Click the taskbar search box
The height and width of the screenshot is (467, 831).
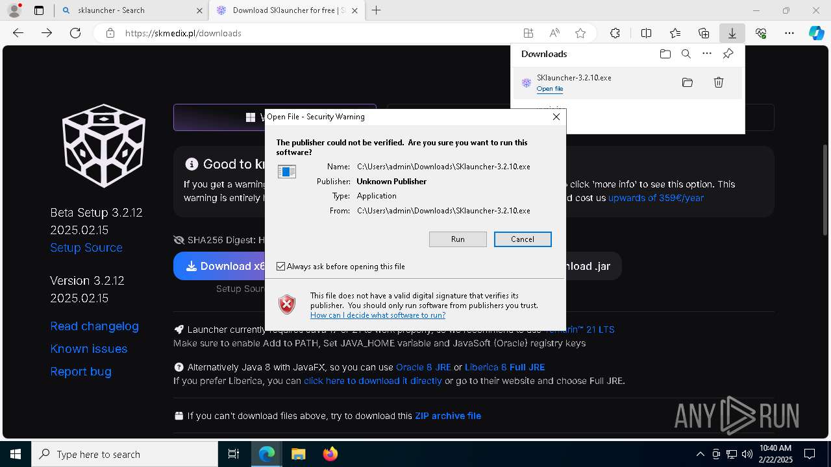click(x=125, y=455)
